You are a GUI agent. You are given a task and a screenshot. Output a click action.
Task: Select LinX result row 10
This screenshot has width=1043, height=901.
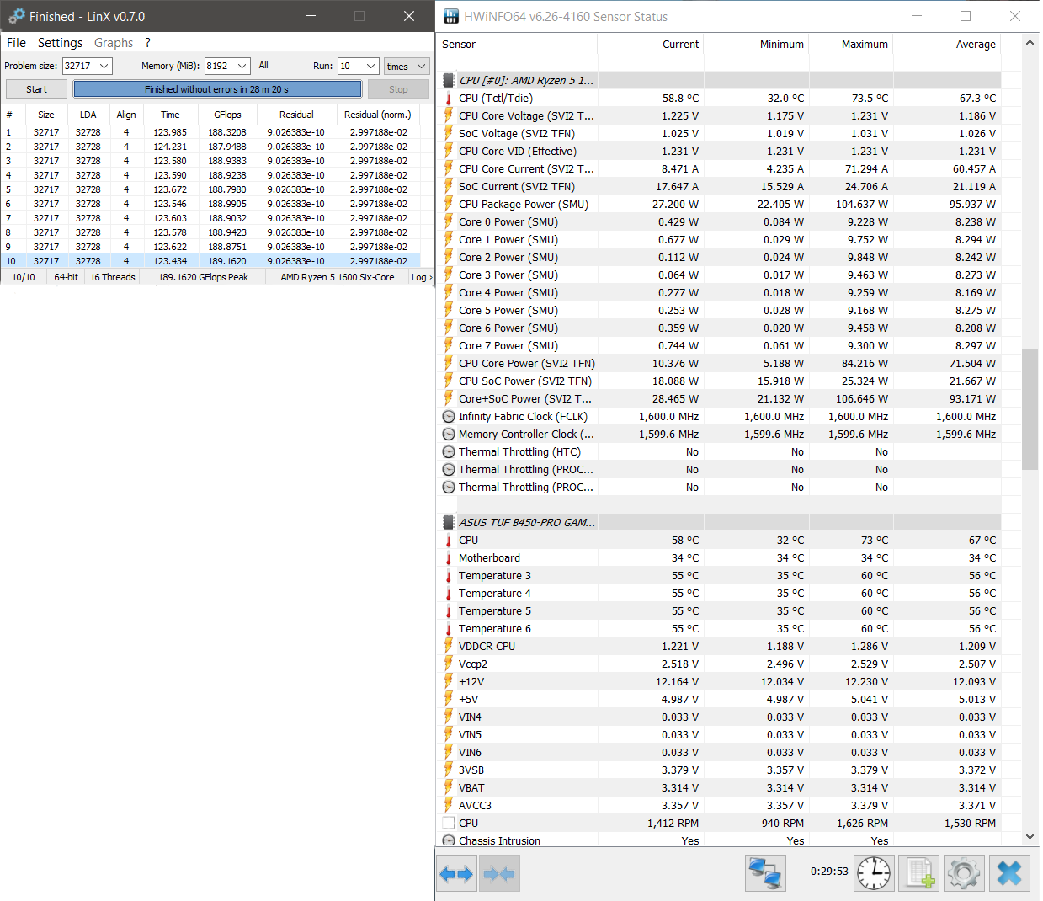point(210,261)
